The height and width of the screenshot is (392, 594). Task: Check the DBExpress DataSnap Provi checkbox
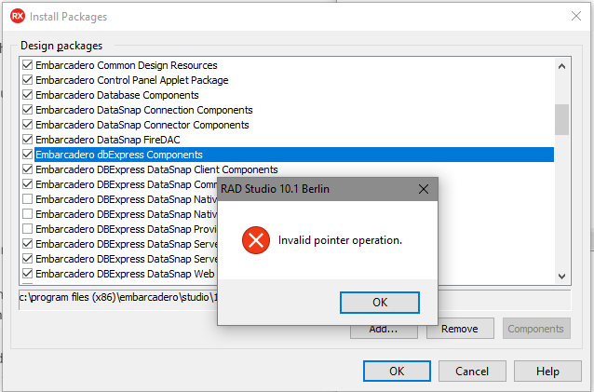[x=27, y=229]
